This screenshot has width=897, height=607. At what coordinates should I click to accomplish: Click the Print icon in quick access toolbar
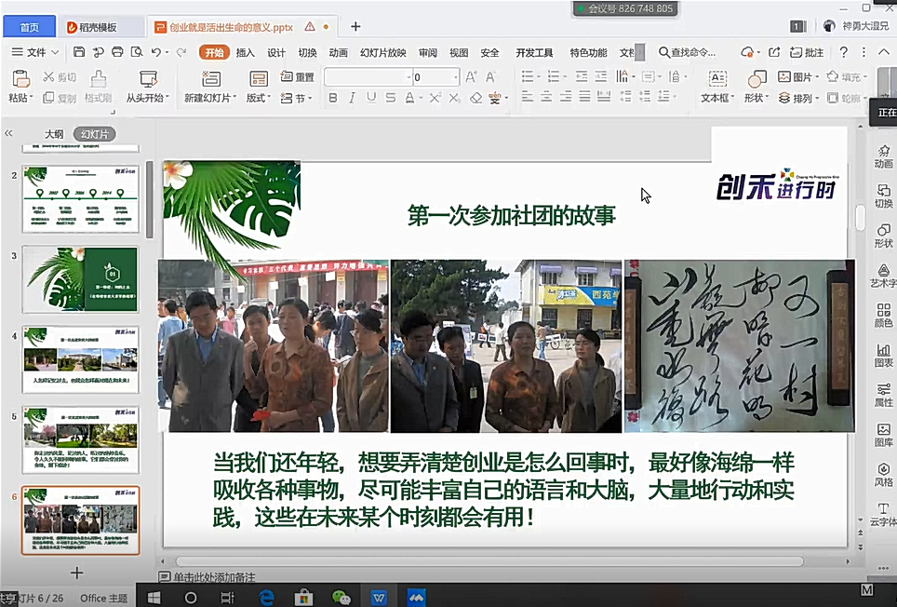[x=118, y=52]
